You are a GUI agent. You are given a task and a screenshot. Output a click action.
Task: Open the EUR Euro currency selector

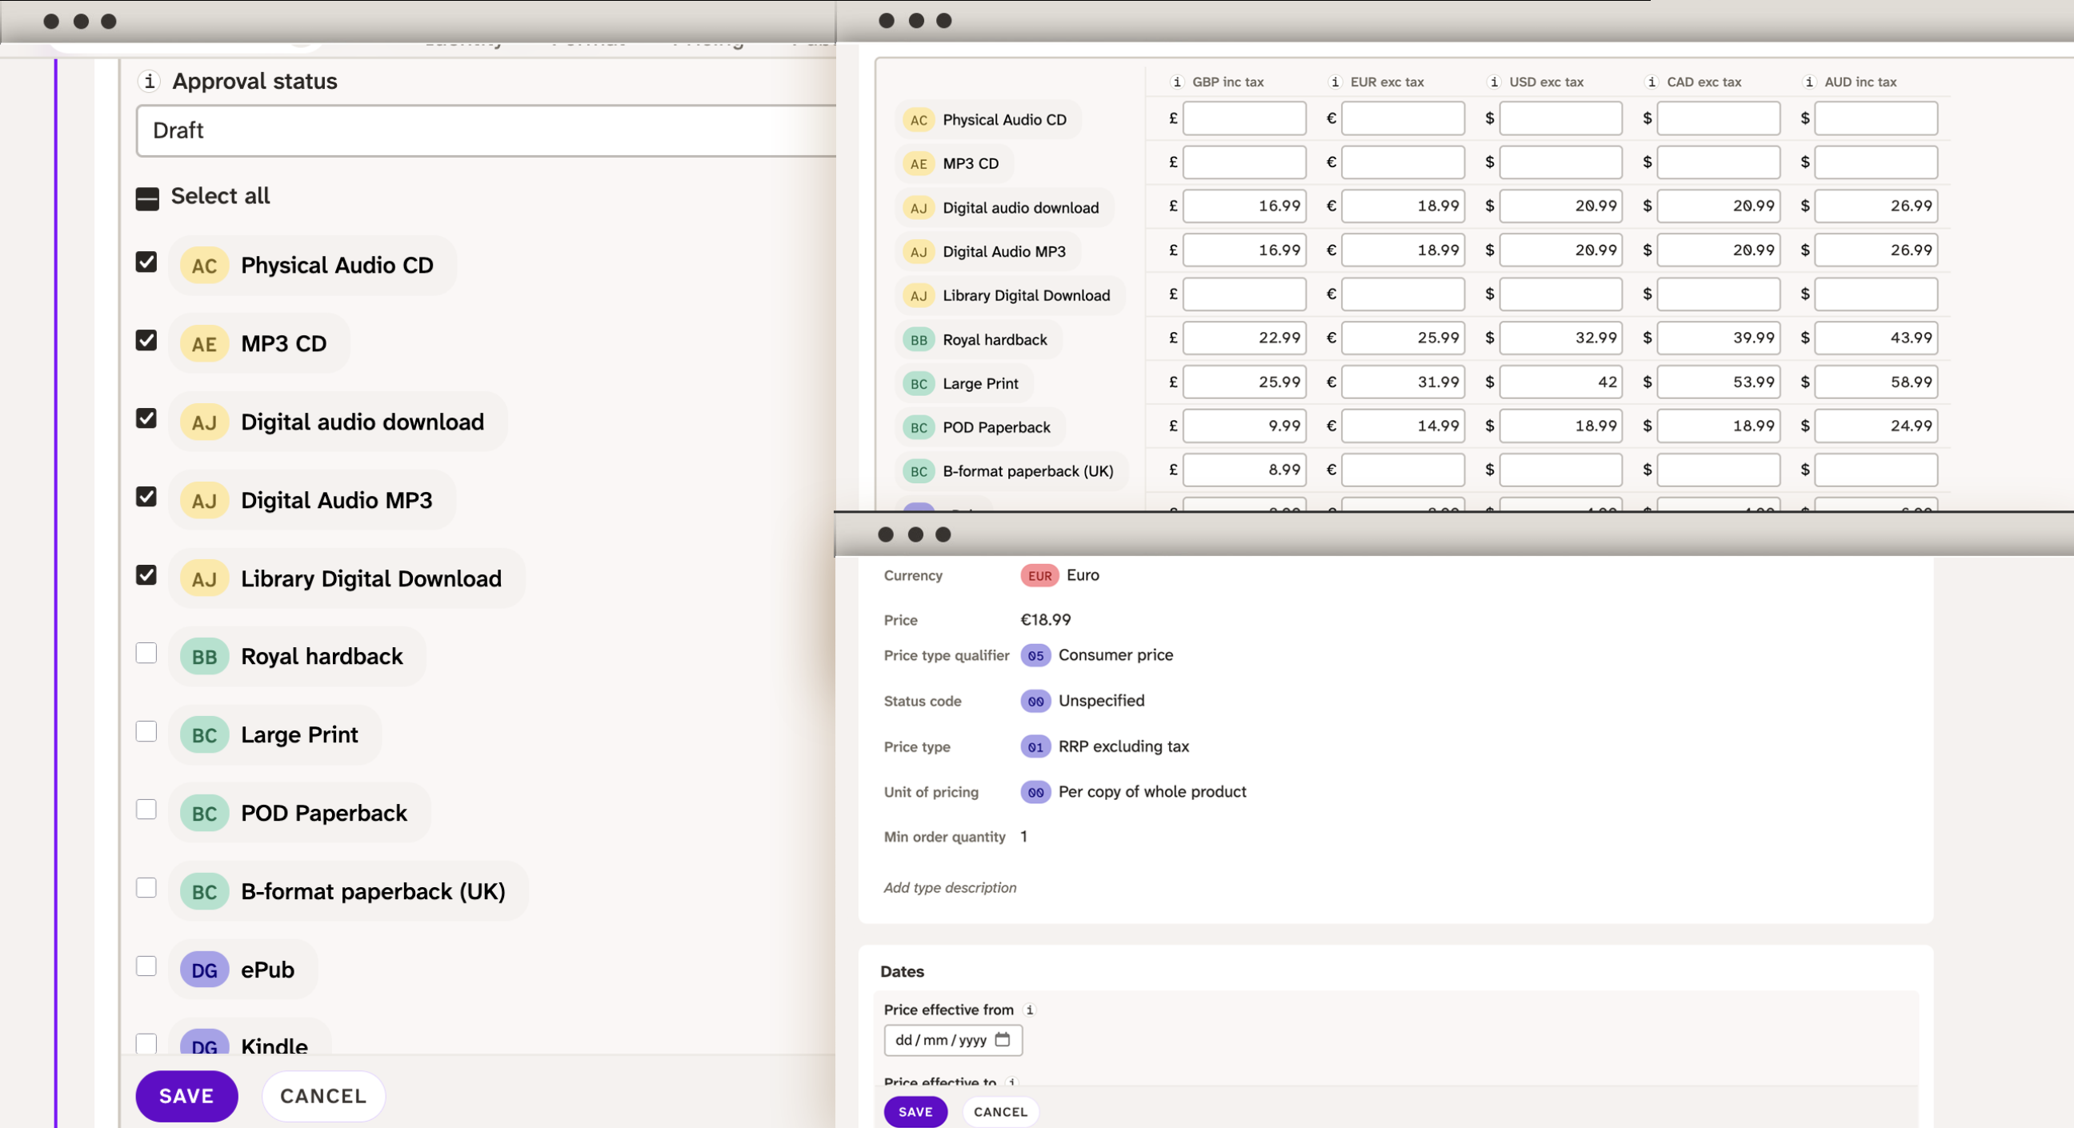coord(1060,576)
